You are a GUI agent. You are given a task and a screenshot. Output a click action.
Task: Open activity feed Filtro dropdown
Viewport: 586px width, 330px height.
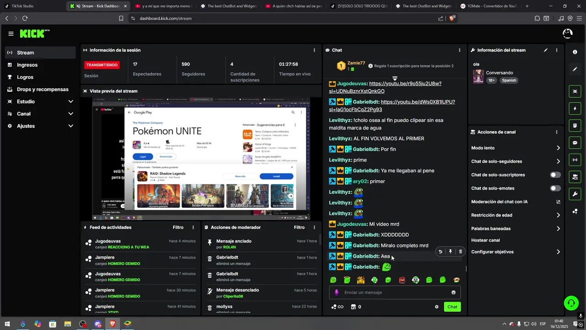click(x=178, y=227)
